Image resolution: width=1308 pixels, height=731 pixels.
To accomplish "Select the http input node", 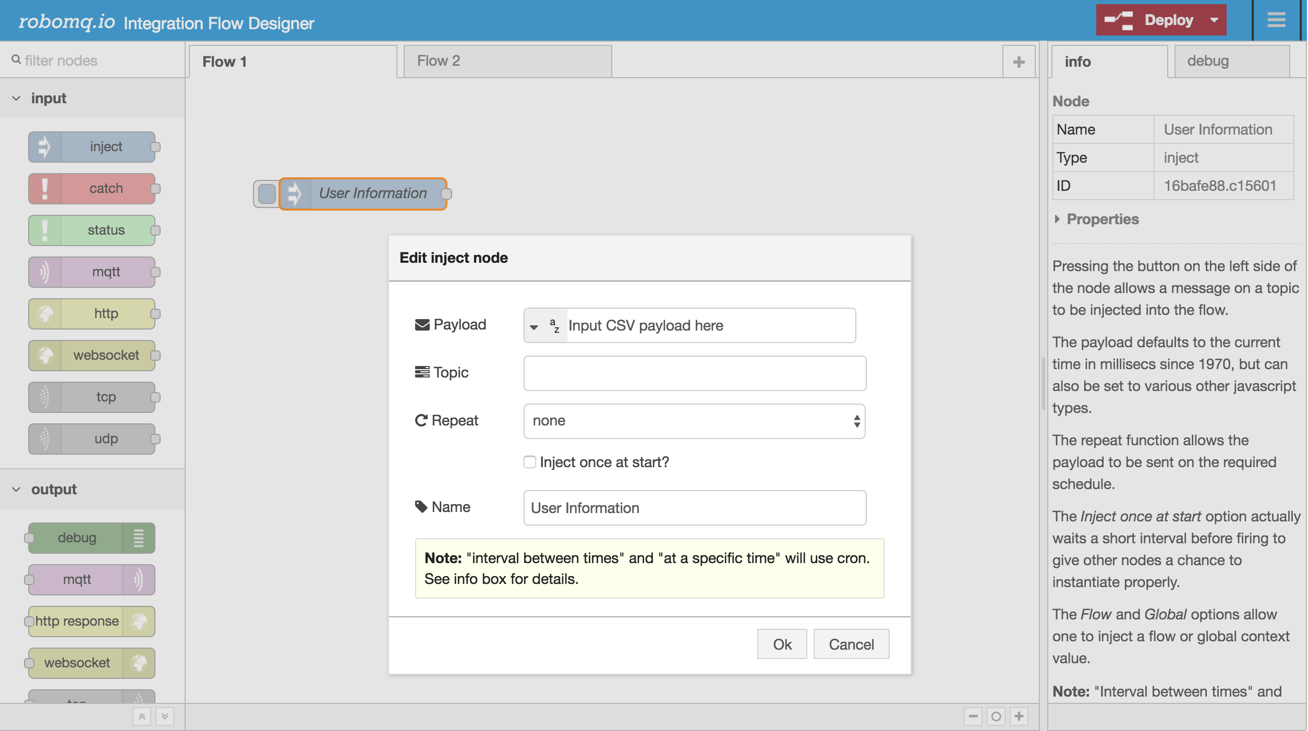I will (92, 313).
